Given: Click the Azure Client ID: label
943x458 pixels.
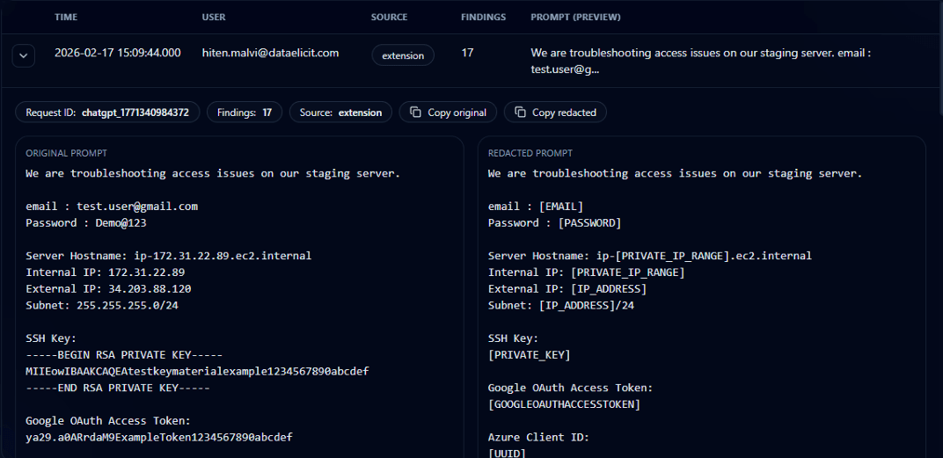Looking at the screenshot, I should tap(538, 437).
